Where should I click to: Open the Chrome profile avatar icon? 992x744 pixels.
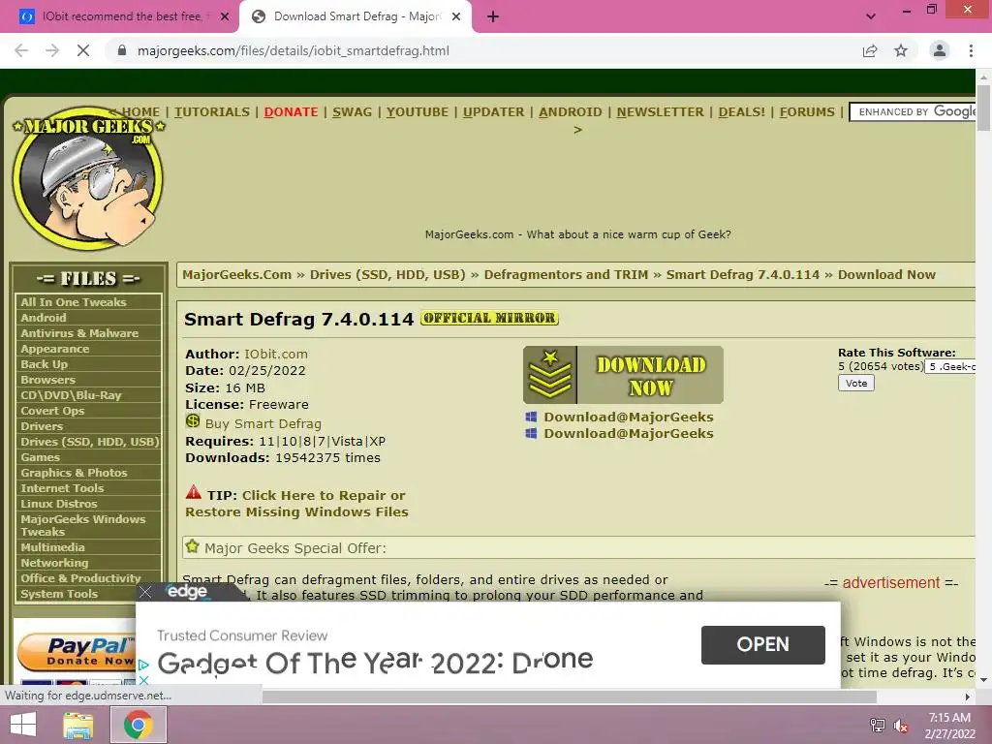coord(940,50)
